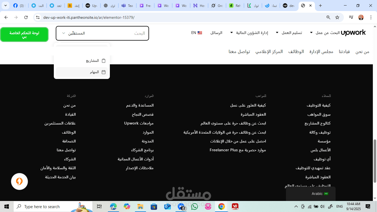This screenshot has width=377, height=212.
Task: Open the Chrome profile avatar
Action: tap(361, 17)
